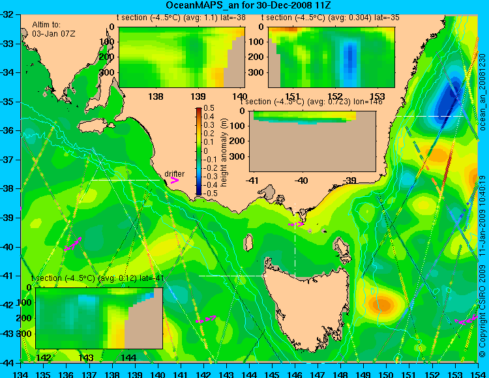Click the magenta drifter track near 142E, 42.5S

click(205, 319)
